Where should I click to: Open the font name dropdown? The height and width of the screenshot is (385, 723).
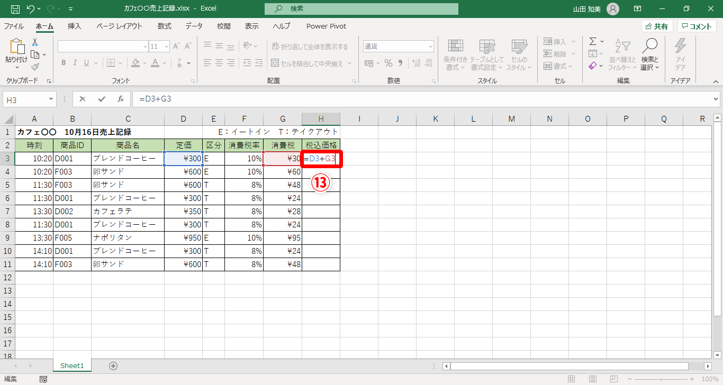pyautogui.click(x=146, y=47)
